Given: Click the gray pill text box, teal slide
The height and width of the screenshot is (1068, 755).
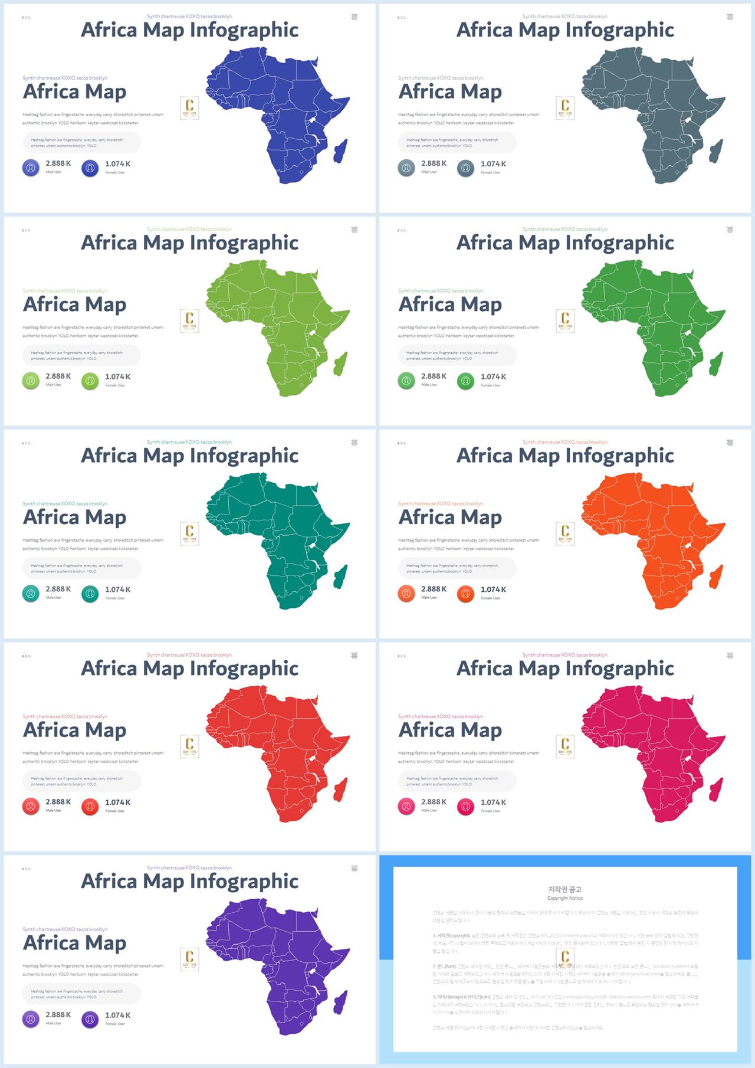Looking at the screenshot, I should pyautogui.click(x=81, y=568).
